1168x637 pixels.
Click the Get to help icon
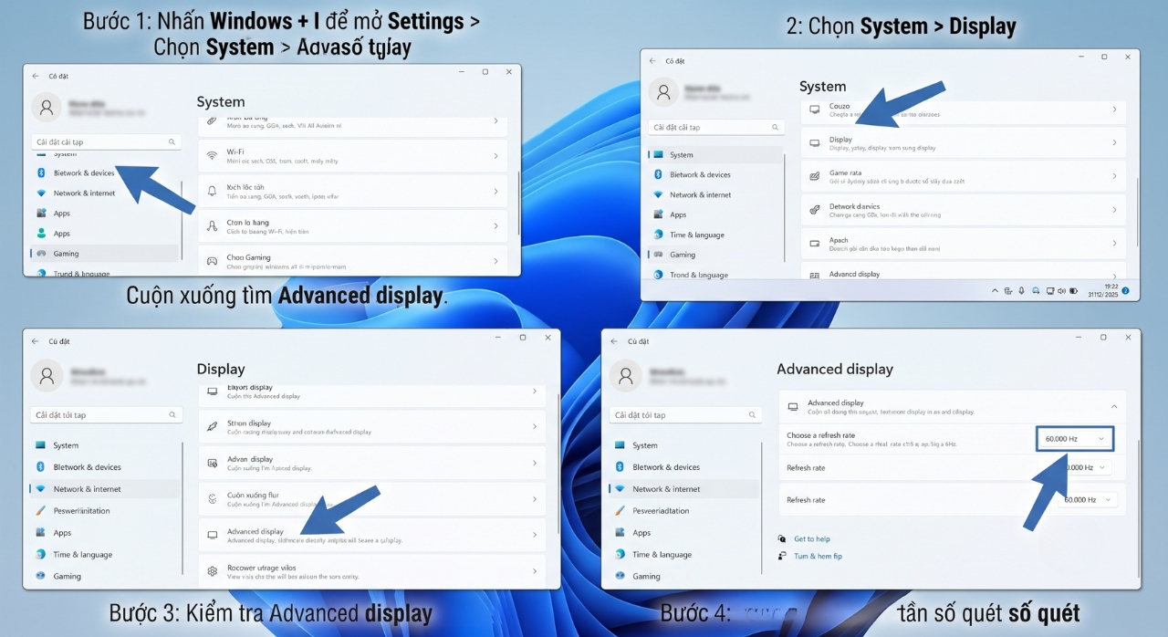click(x=783, y=538)
